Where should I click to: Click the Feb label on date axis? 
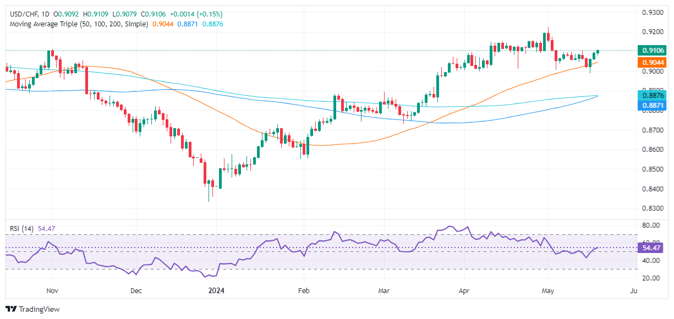coord(303,290)
